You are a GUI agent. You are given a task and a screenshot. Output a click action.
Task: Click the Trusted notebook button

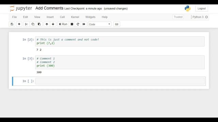pos(178,17)
